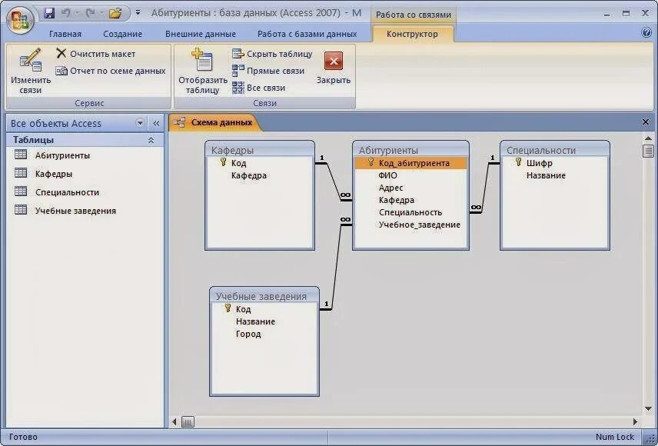
Task: Click the Специальности table title in the schema
Action: 555,150
